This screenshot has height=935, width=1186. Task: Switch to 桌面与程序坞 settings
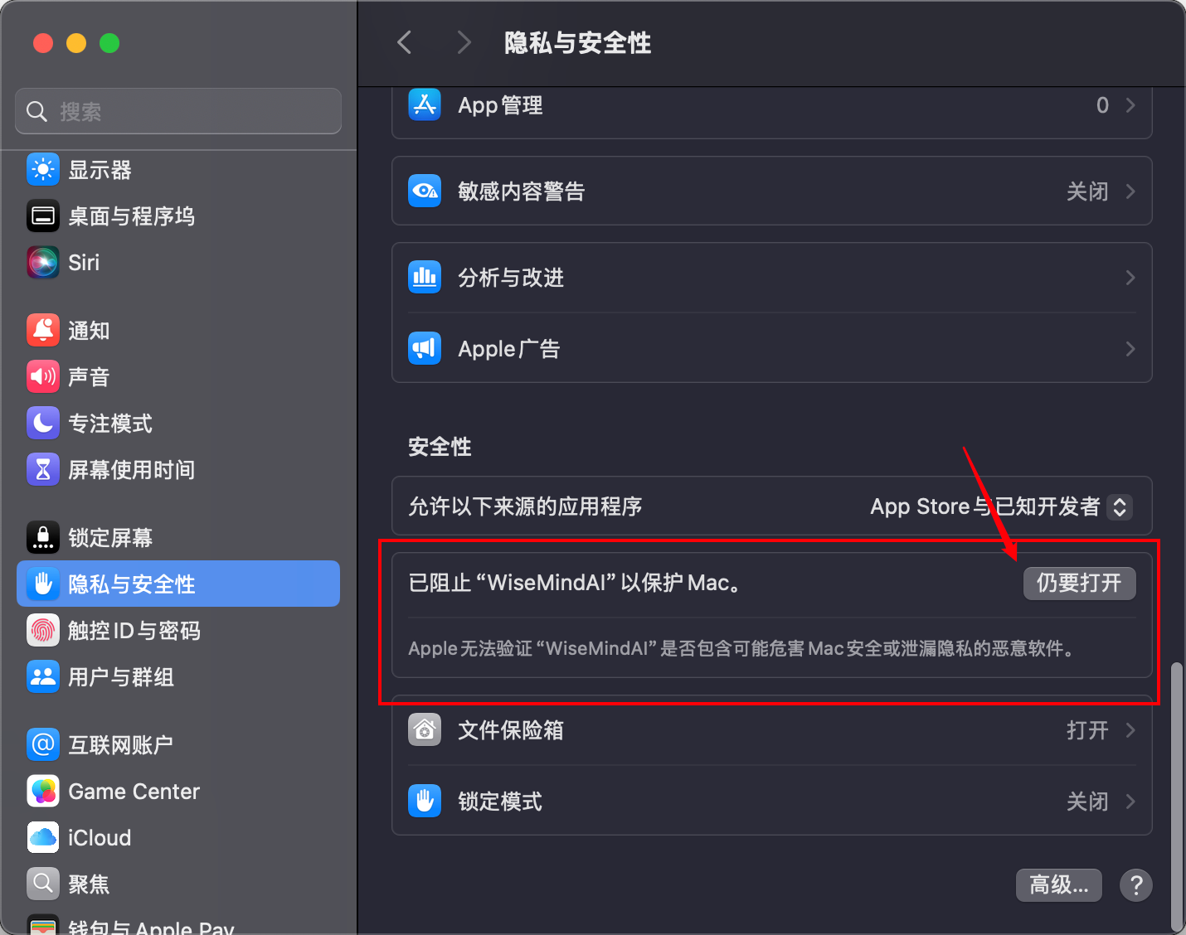(x=131, y=216)
